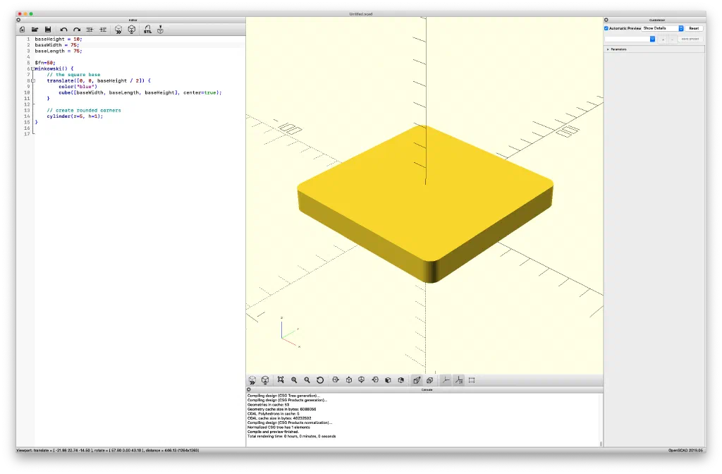Switch to right view

pyautogui.click(x=336, y=380)
